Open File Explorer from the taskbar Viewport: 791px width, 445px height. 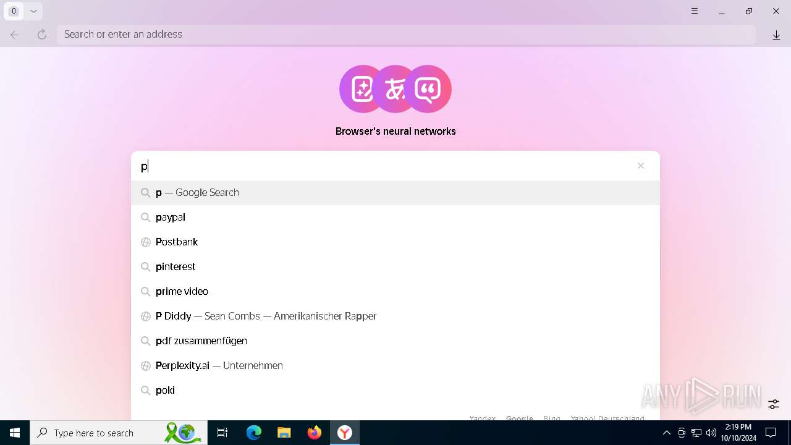point(284,433)
